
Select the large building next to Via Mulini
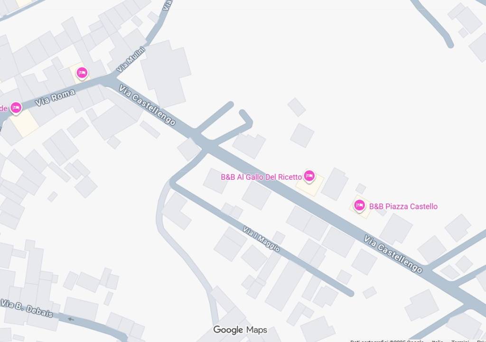click(x=165, y=74)
